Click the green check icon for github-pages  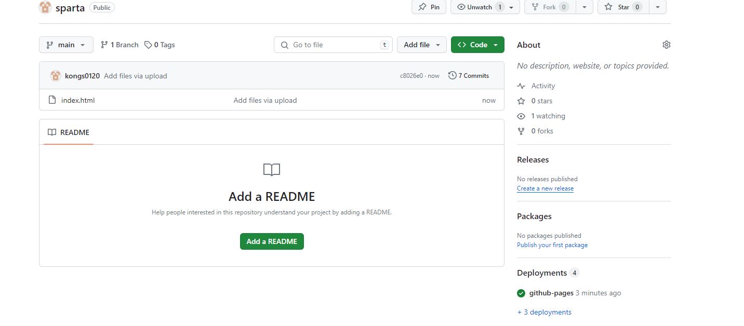(x=521, y=293)
